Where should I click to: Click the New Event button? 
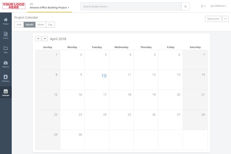tap(213, 18)
